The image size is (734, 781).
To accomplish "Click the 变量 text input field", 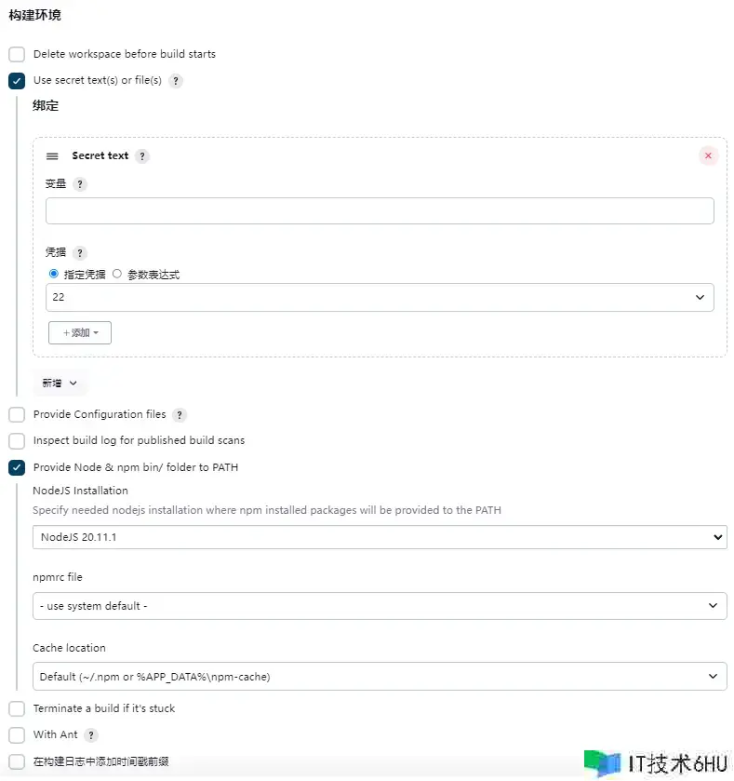I will pyautogui.click(x=380, y=211).
